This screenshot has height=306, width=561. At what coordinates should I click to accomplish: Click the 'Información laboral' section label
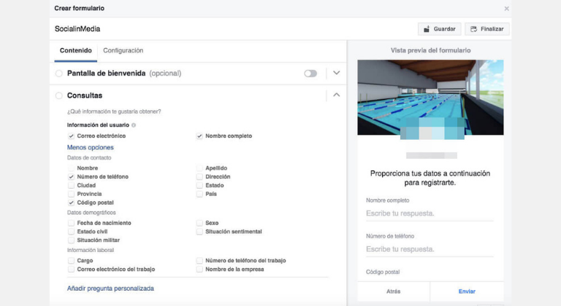click(x=90, y=251)
